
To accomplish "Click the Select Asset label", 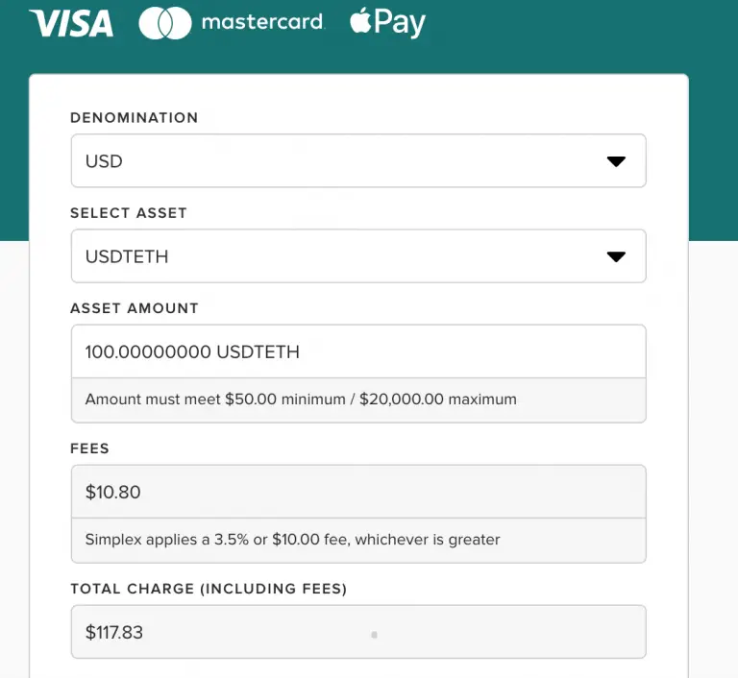I will [129, 213].
